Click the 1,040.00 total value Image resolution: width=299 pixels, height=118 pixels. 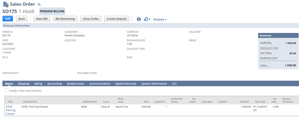290,65
